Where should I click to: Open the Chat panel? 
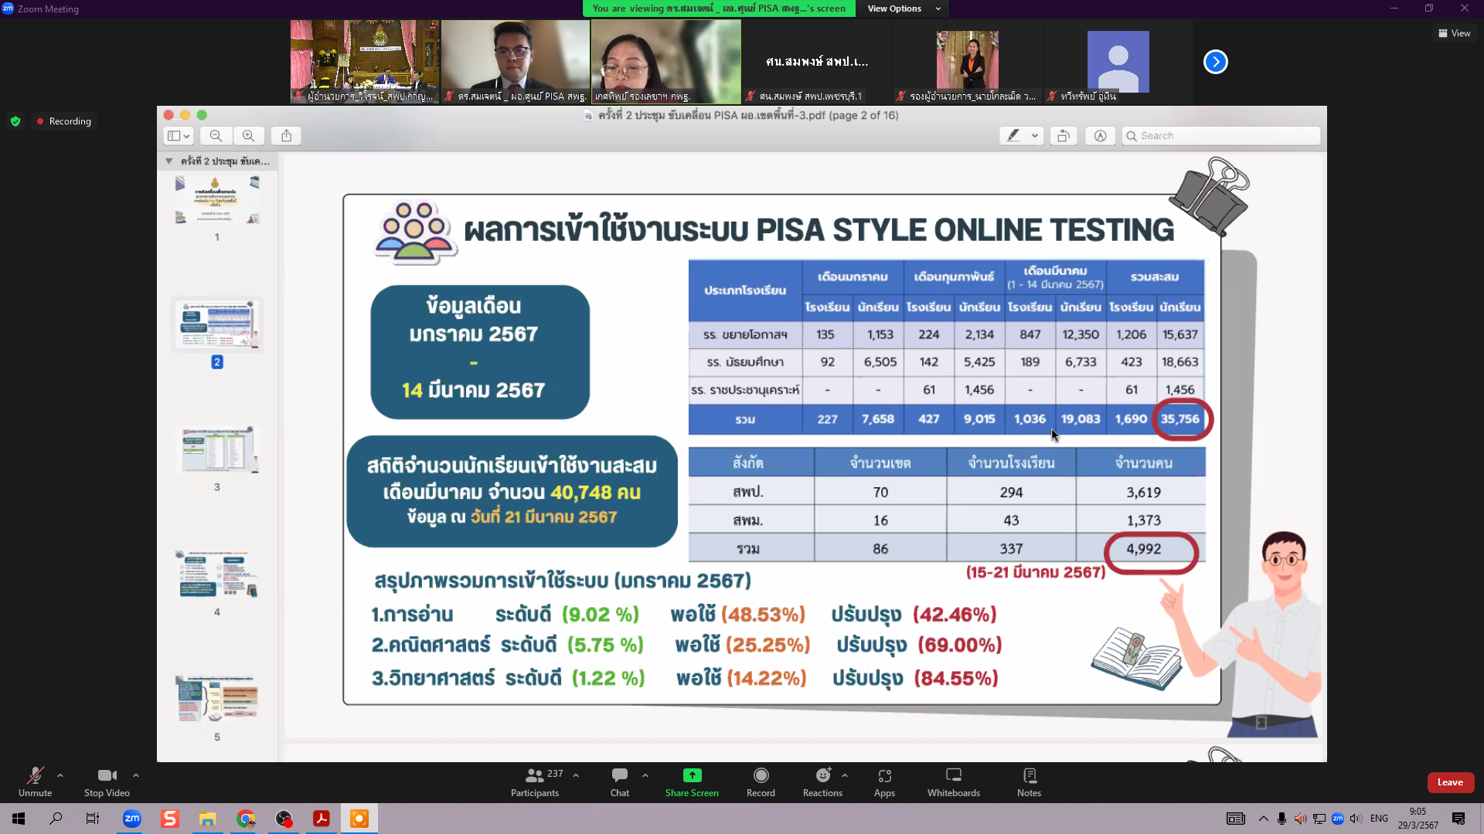coord(620,781)
